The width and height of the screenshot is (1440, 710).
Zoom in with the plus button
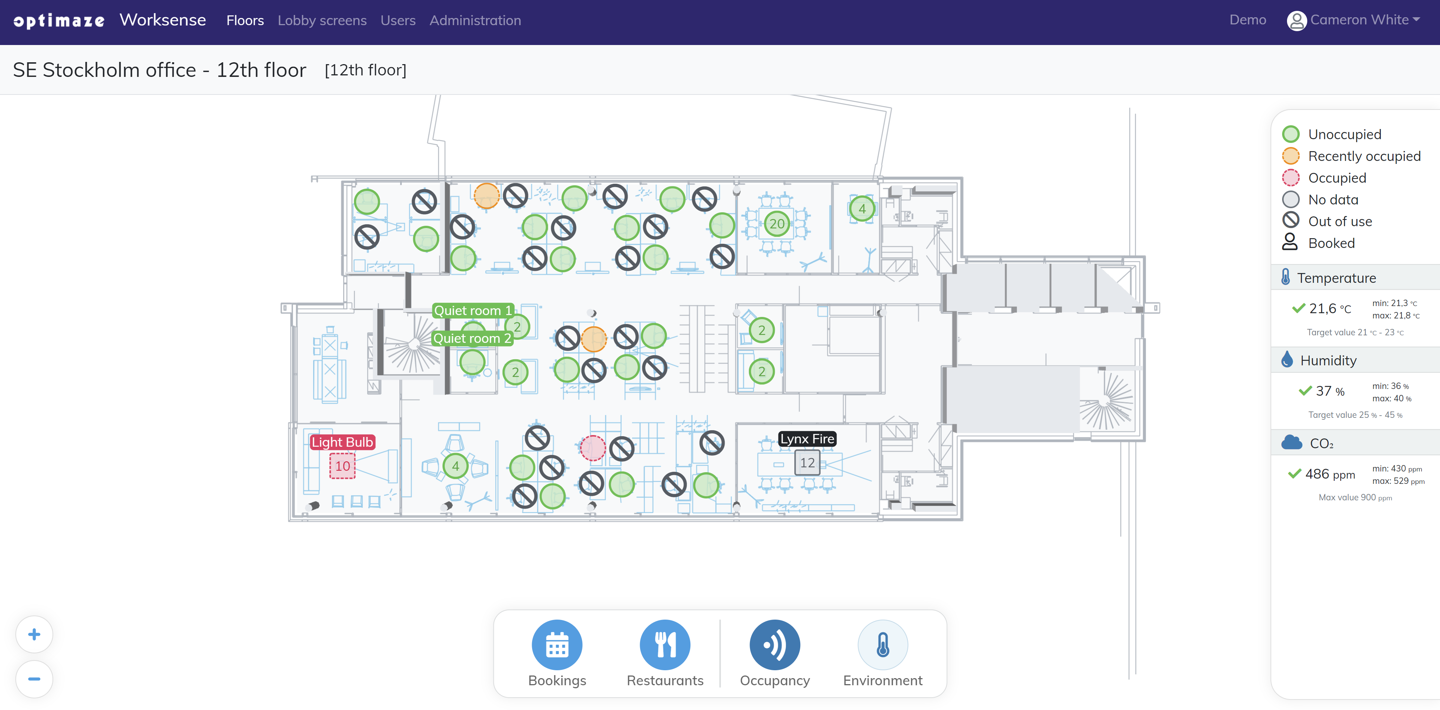click(x=34, y=635)
